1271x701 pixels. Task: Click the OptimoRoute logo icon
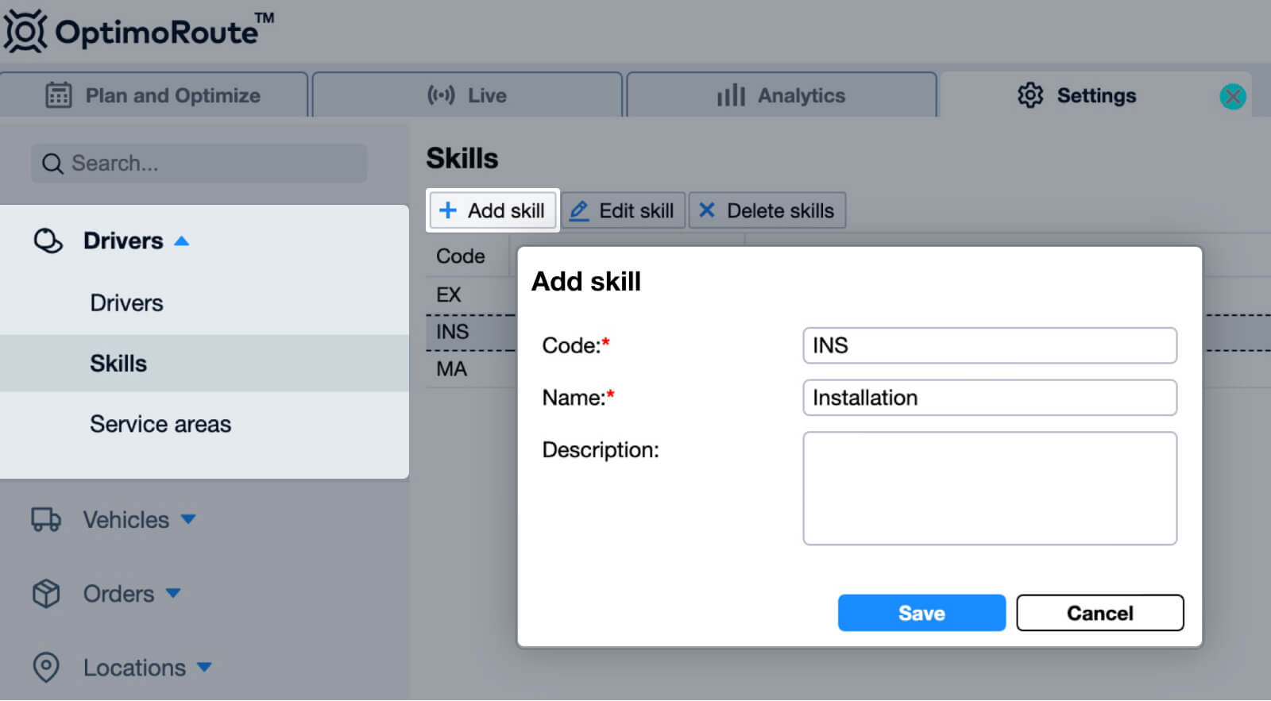[x=25, y=32]
